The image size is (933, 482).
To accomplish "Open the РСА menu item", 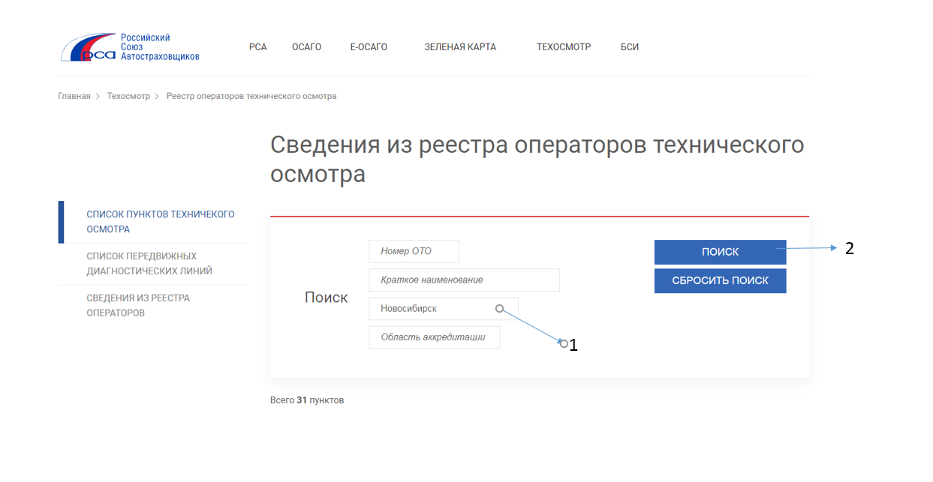I will click(x=257, y=47).
